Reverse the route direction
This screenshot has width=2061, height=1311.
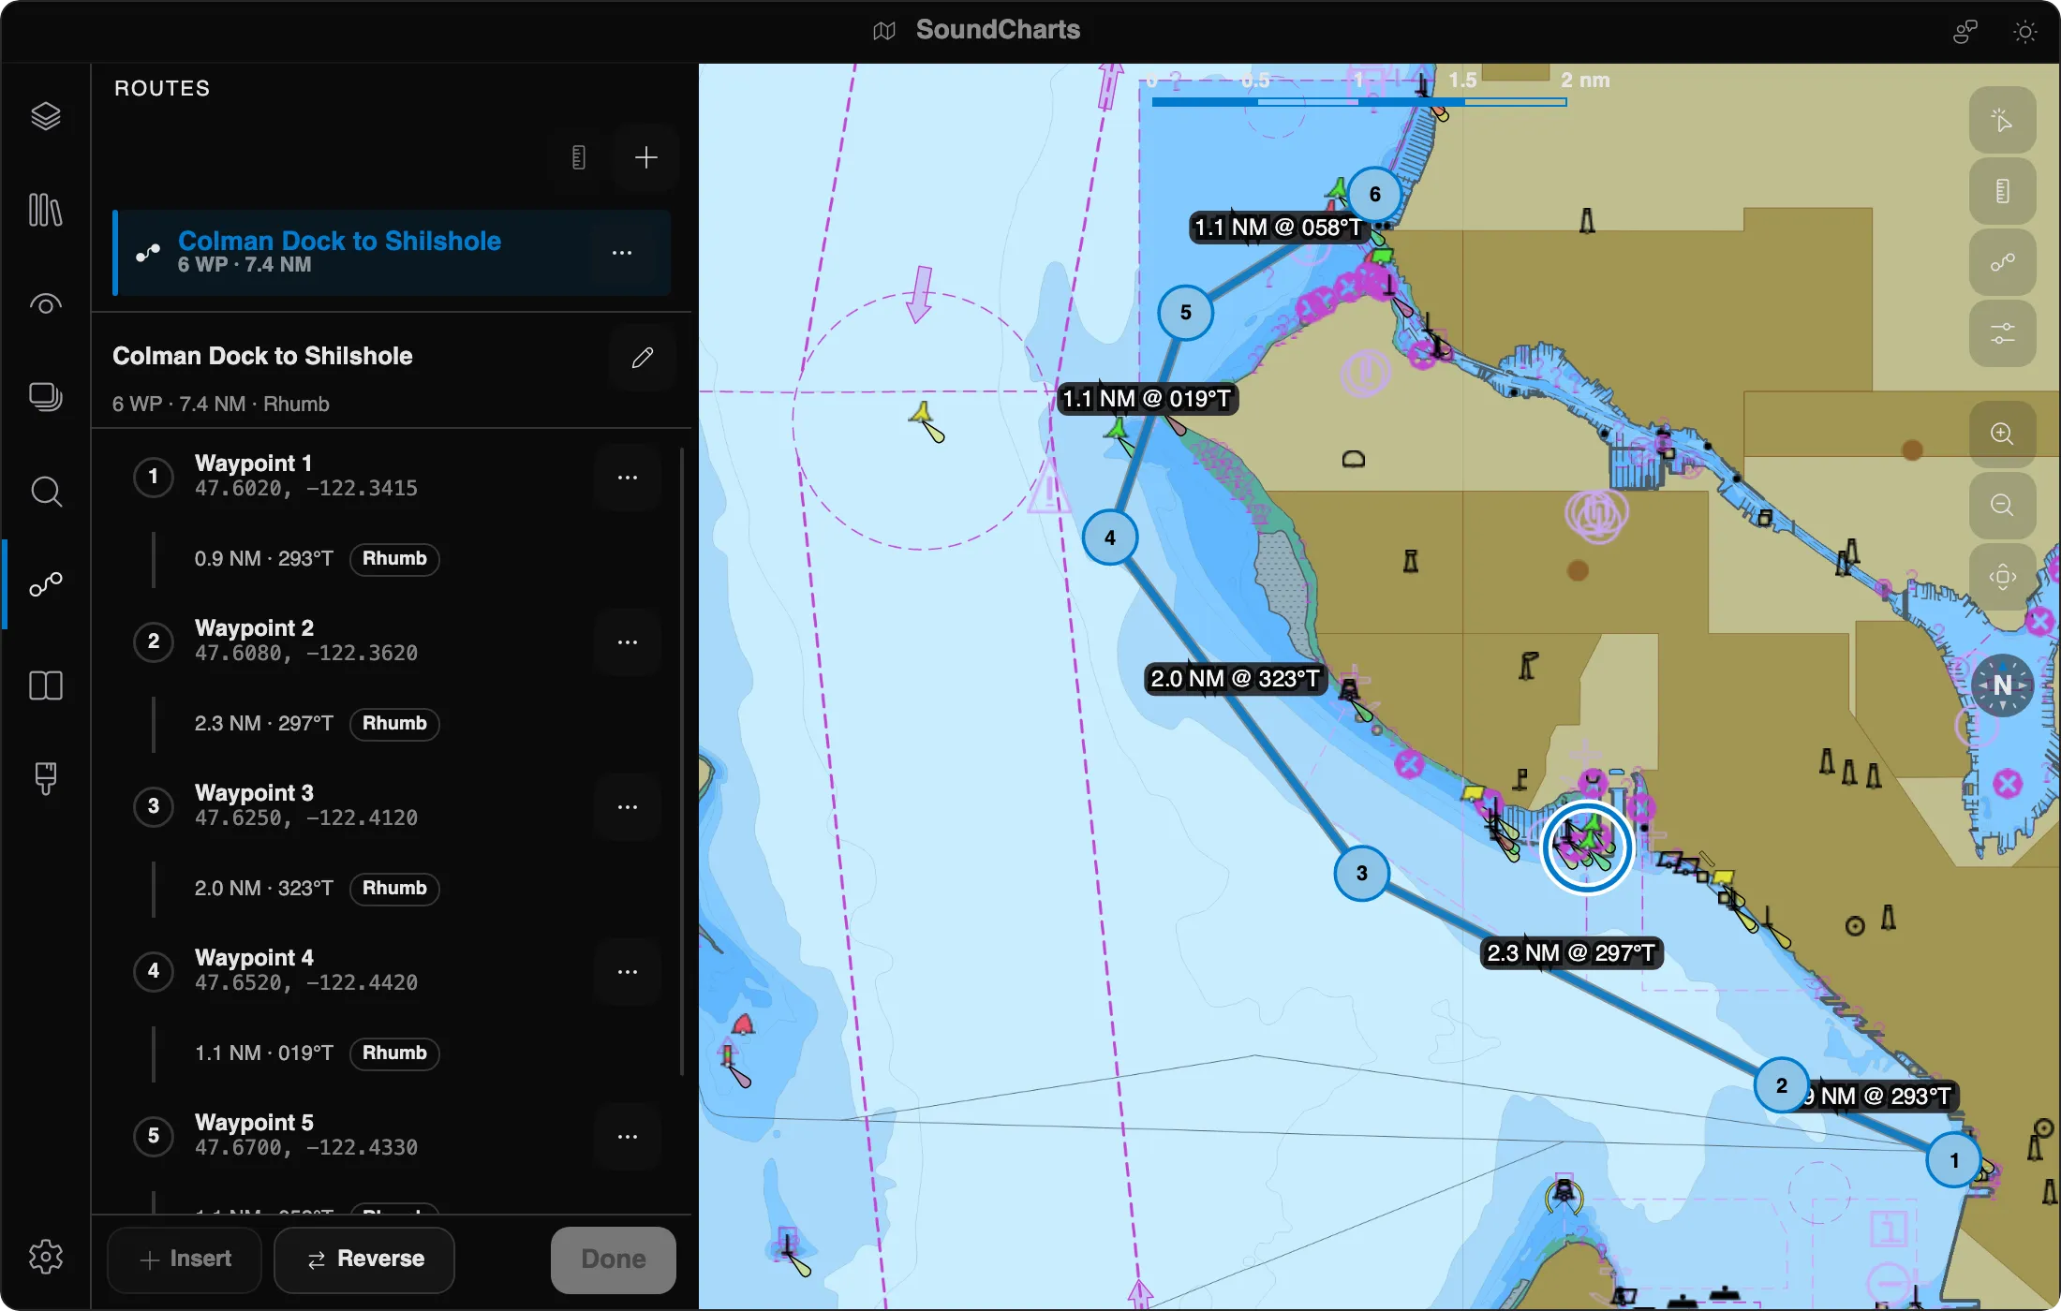364,1259
